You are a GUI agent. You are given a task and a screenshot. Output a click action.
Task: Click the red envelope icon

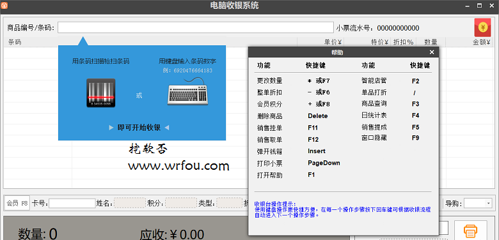click(x=483, y=27)
